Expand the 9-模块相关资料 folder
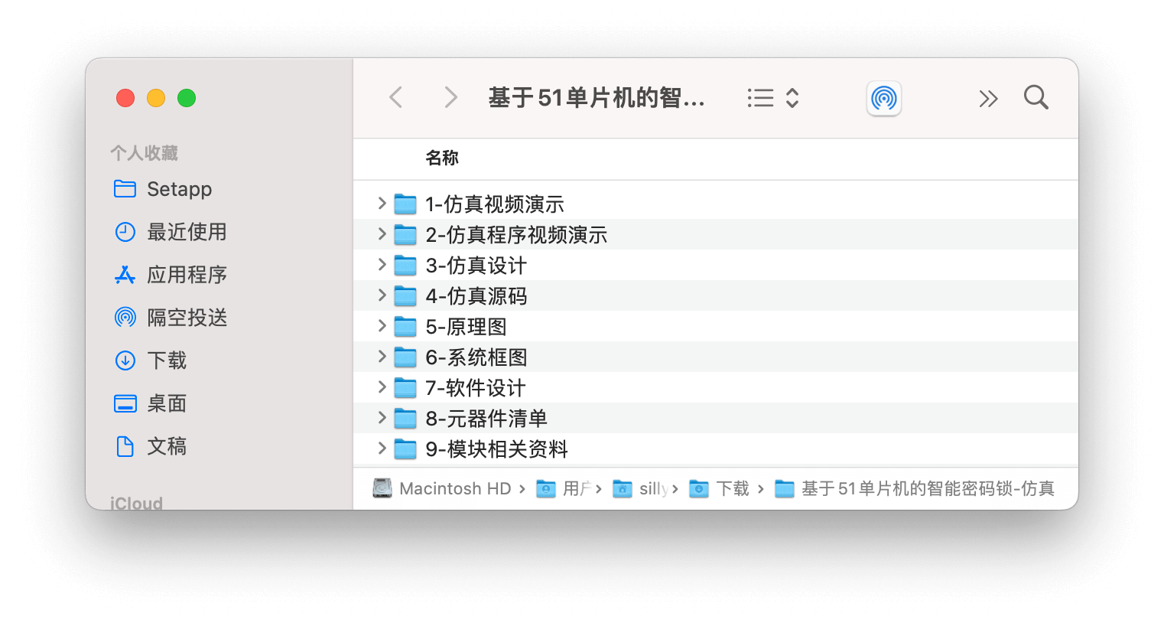The height and width of the screenshot is (623, 1164). pos(382,448)
